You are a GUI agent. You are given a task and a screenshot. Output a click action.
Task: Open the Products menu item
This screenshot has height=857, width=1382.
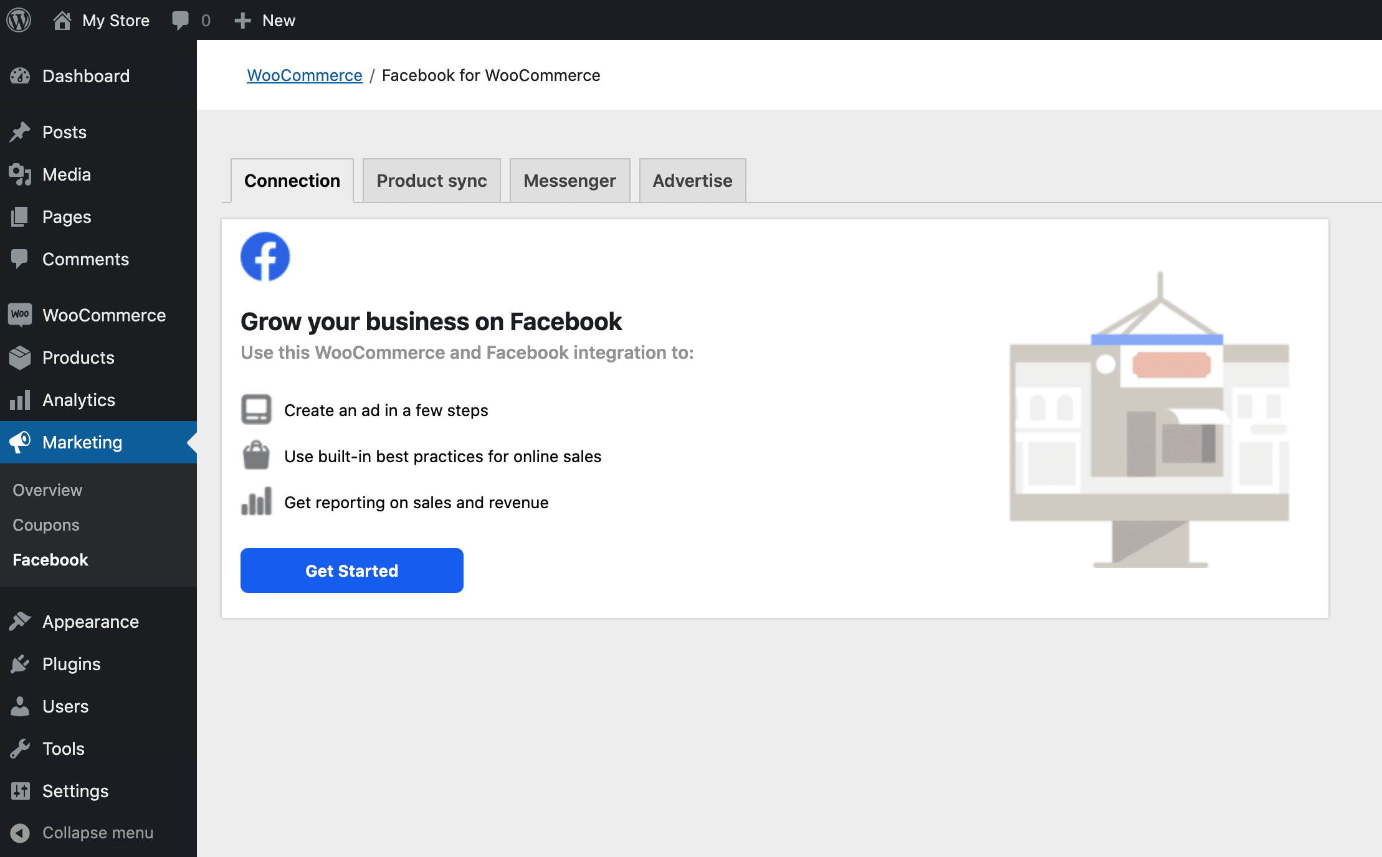pyautogui.click(x=98, y=357)
